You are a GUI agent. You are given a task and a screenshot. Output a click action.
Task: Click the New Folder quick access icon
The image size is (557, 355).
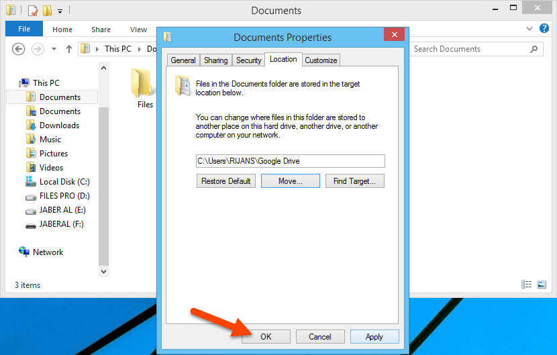47,11
